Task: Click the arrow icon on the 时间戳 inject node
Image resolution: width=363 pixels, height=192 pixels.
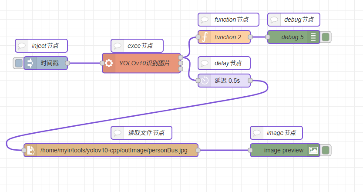Action: point(30,63)
